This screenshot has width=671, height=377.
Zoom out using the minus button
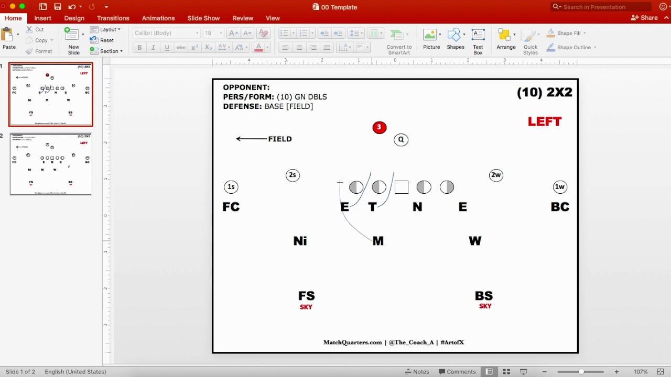[545, 372]
